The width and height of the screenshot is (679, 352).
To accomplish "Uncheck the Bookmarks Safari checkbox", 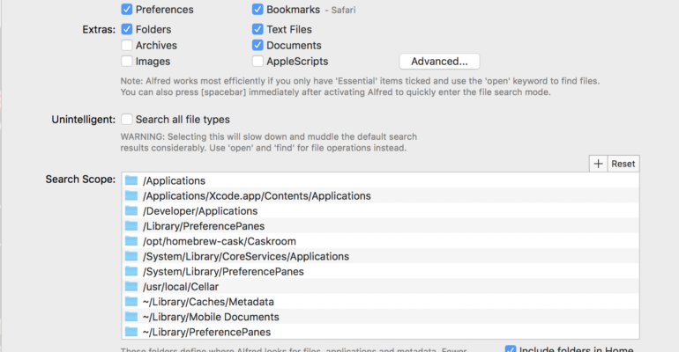I will click(x=257, y=9).
